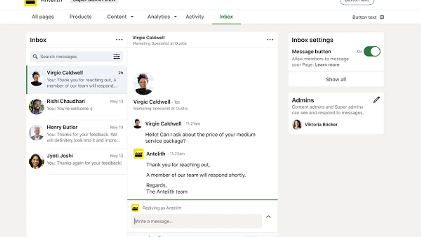Click the admin name Viktoria Böcker
The height and width of the screenshot is (237, 421).
(321, 124)
